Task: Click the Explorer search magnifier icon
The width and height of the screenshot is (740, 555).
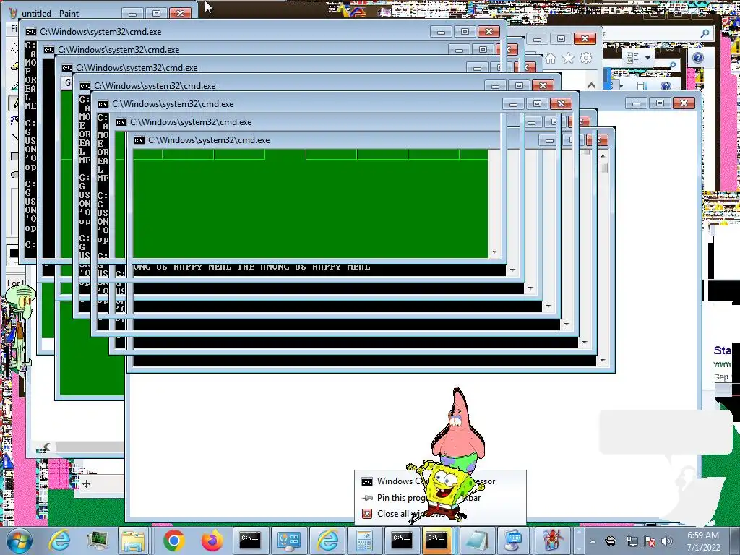Action: coord(705,33)
